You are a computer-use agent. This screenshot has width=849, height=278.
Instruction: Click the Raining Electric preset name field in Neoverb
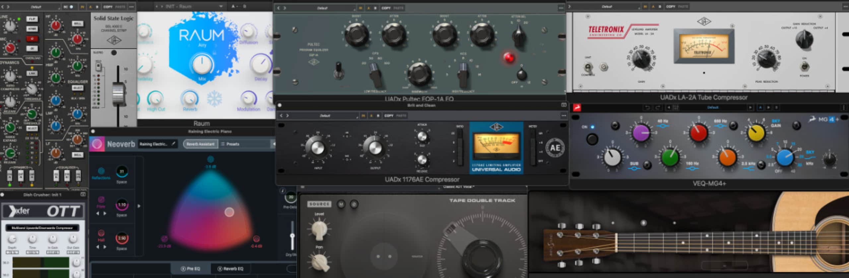point(158,144)
